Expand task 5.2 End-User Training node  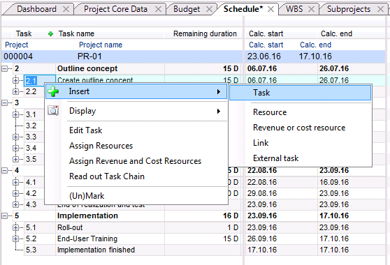pyautogui.click(x=15, y=238)
